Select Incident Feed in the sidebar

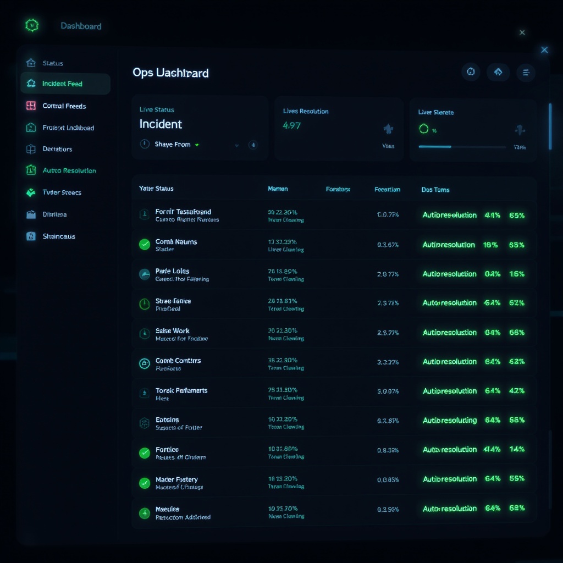(x=65, y=84)
